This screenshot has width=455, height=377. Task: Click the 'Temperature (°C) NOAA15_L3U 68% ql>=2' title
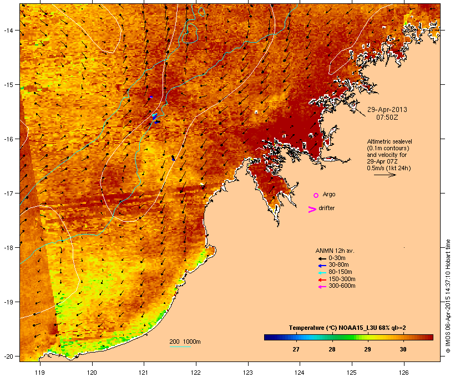pyautogui.click(x=347, y=328)
